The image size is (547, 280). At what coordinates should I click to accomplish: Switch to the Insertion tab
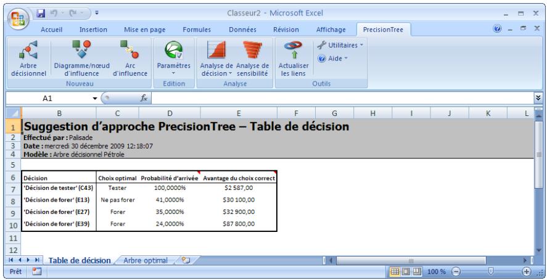click(93, 30)
